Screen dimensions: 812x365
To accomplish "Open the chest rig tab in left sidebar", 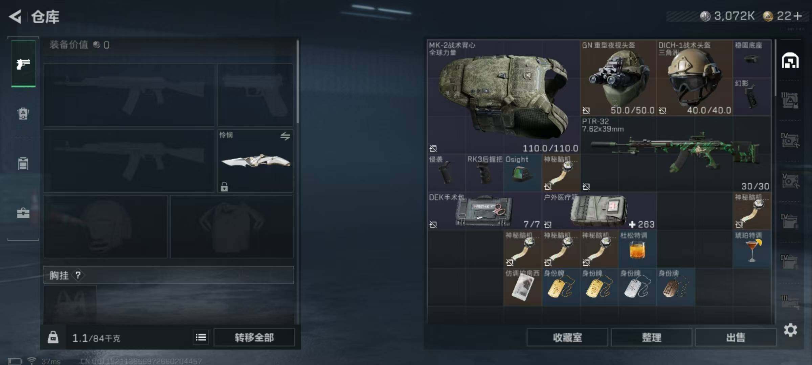I will tap(23, 163).
